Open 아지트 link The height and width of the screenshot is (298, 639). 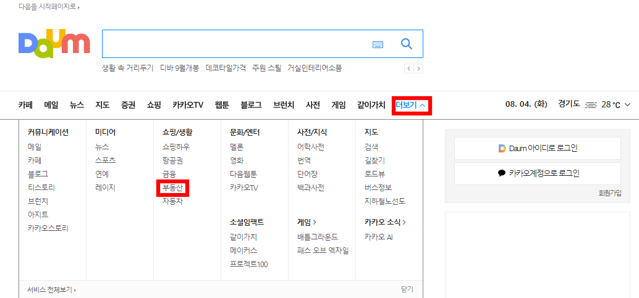tap(38, 215)
